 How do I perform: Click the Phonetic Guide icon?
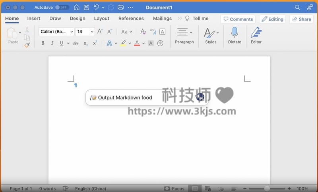pyautogui.click(x=153, y=32)
